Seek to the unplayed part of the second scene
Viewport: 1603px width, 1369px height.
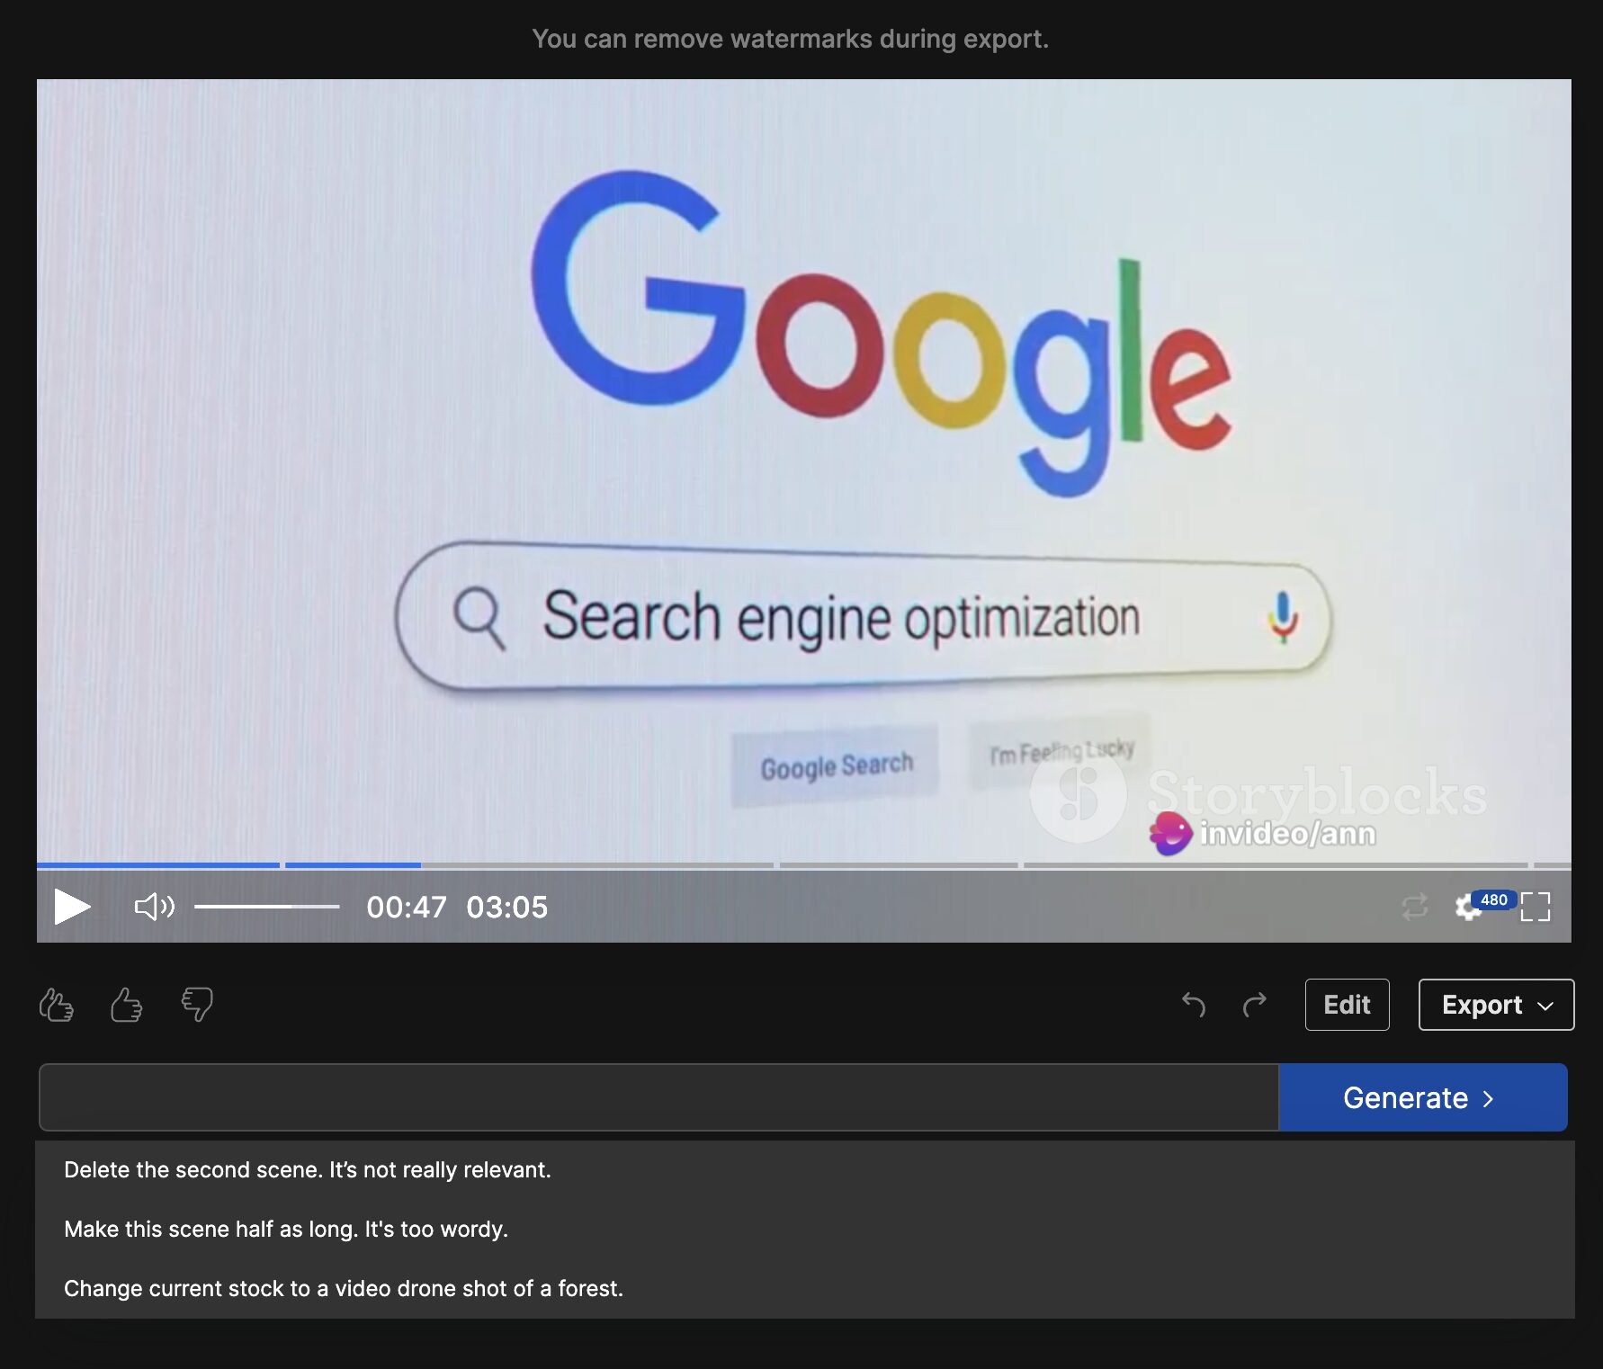click(x=596, y=865)
